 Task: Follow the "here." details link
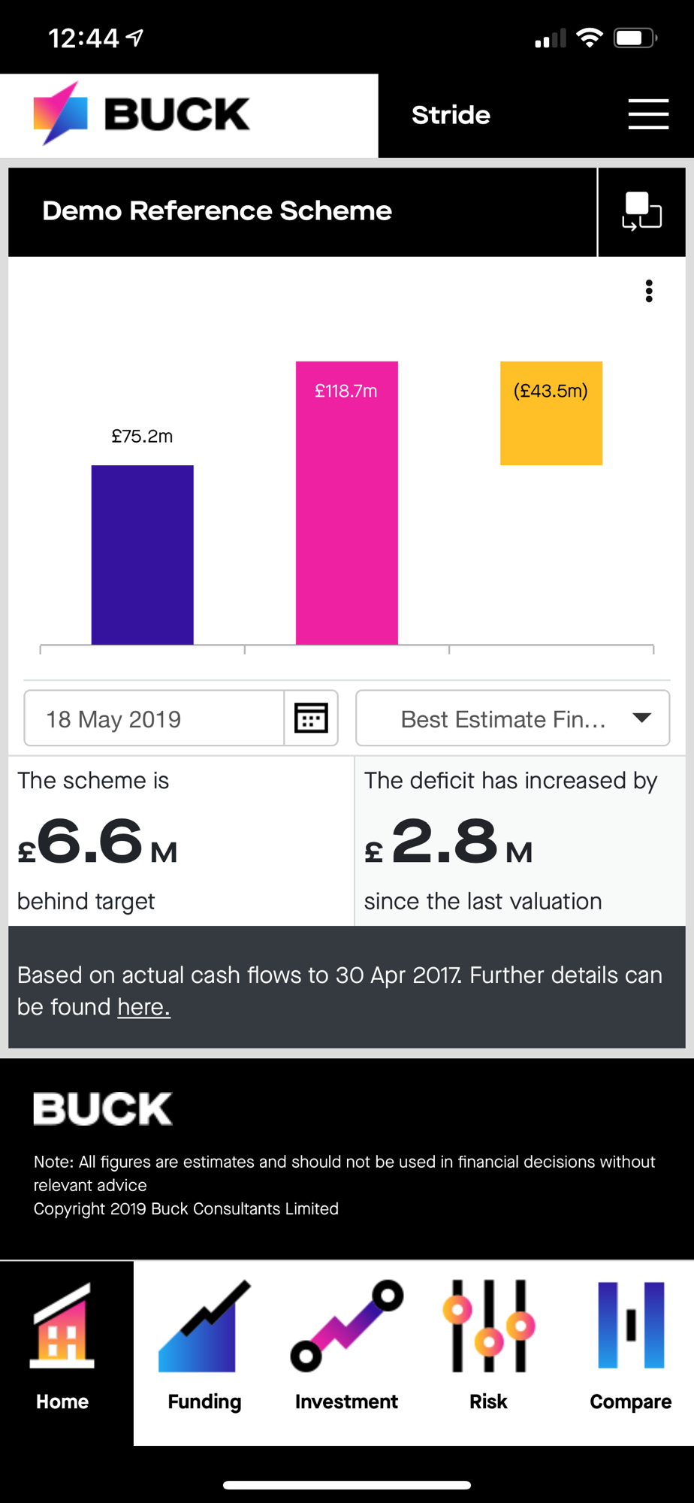click(x=143, y=1007)
